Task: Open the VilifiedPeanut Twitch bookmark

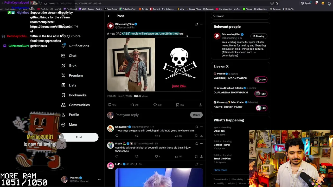Action: (91, 9)
